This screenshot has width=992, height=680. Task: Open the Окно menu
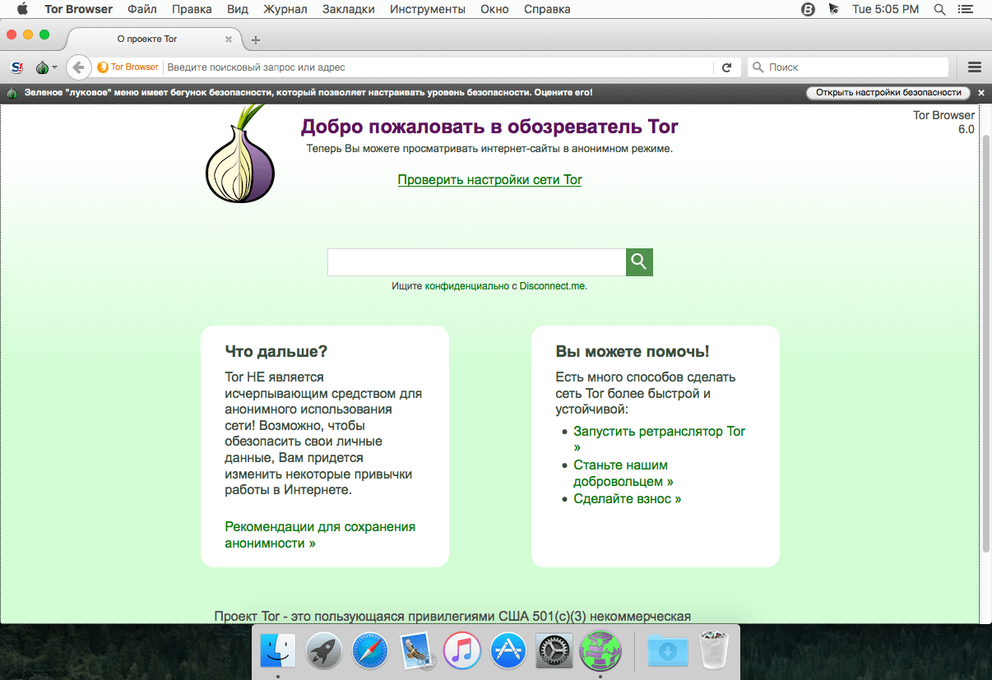(496, 9)
